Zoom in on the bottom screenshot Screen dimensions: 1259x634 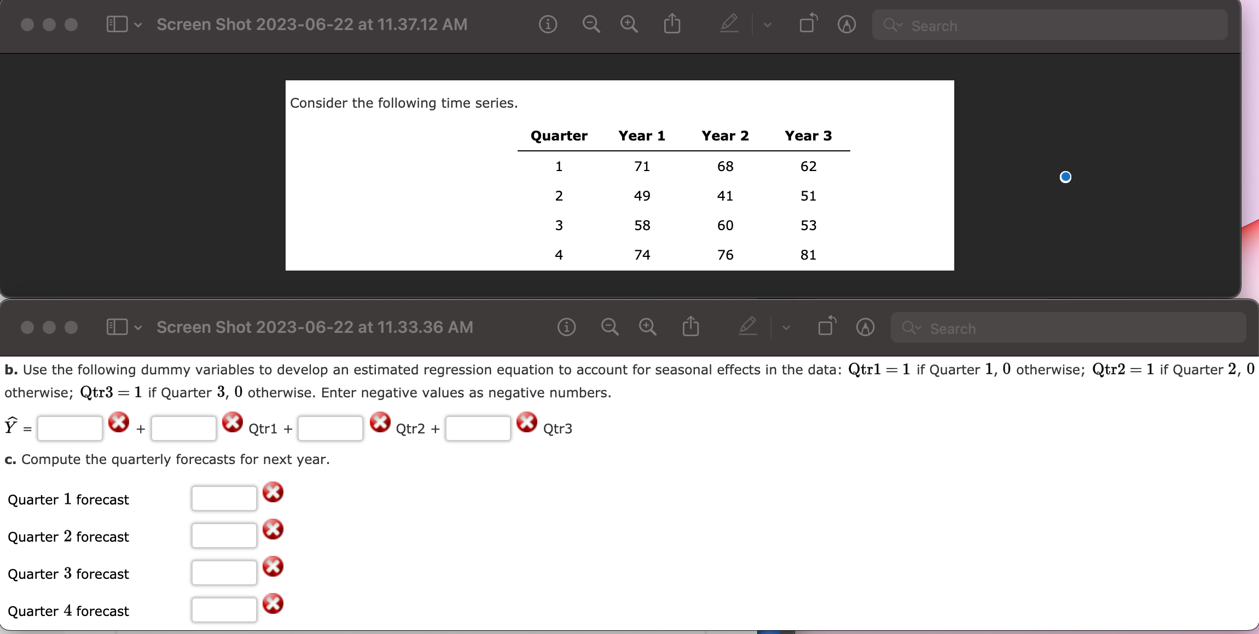[647, 327]
